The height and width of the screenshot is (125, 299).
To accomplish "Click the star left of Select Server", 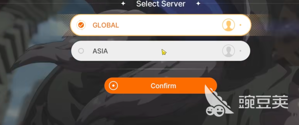I will point(123,4).
